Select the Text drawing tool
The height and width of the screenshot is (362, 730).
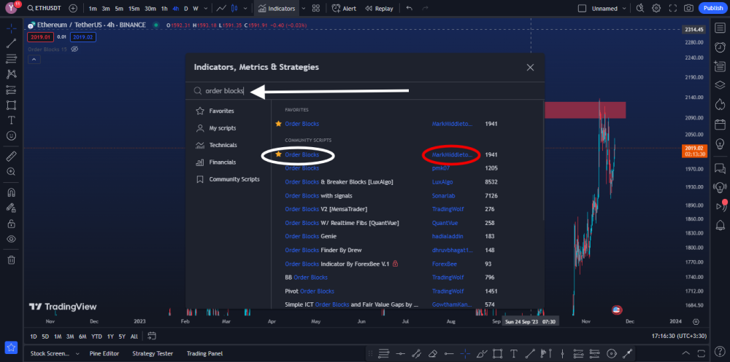[x=11, y=119]
